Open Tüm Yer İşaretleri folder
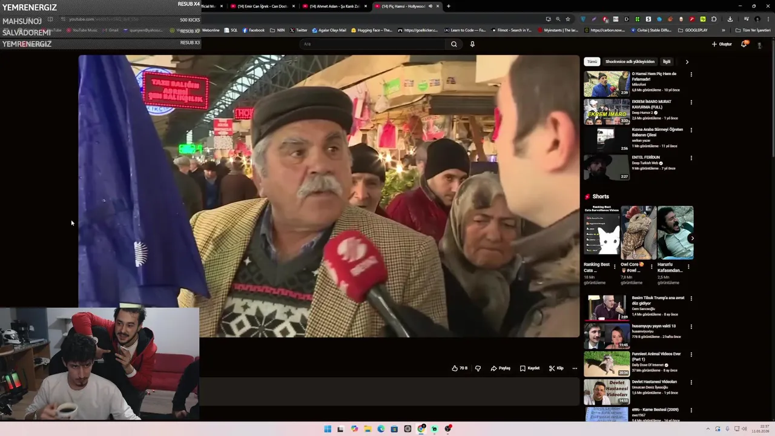 click(753, 30)
